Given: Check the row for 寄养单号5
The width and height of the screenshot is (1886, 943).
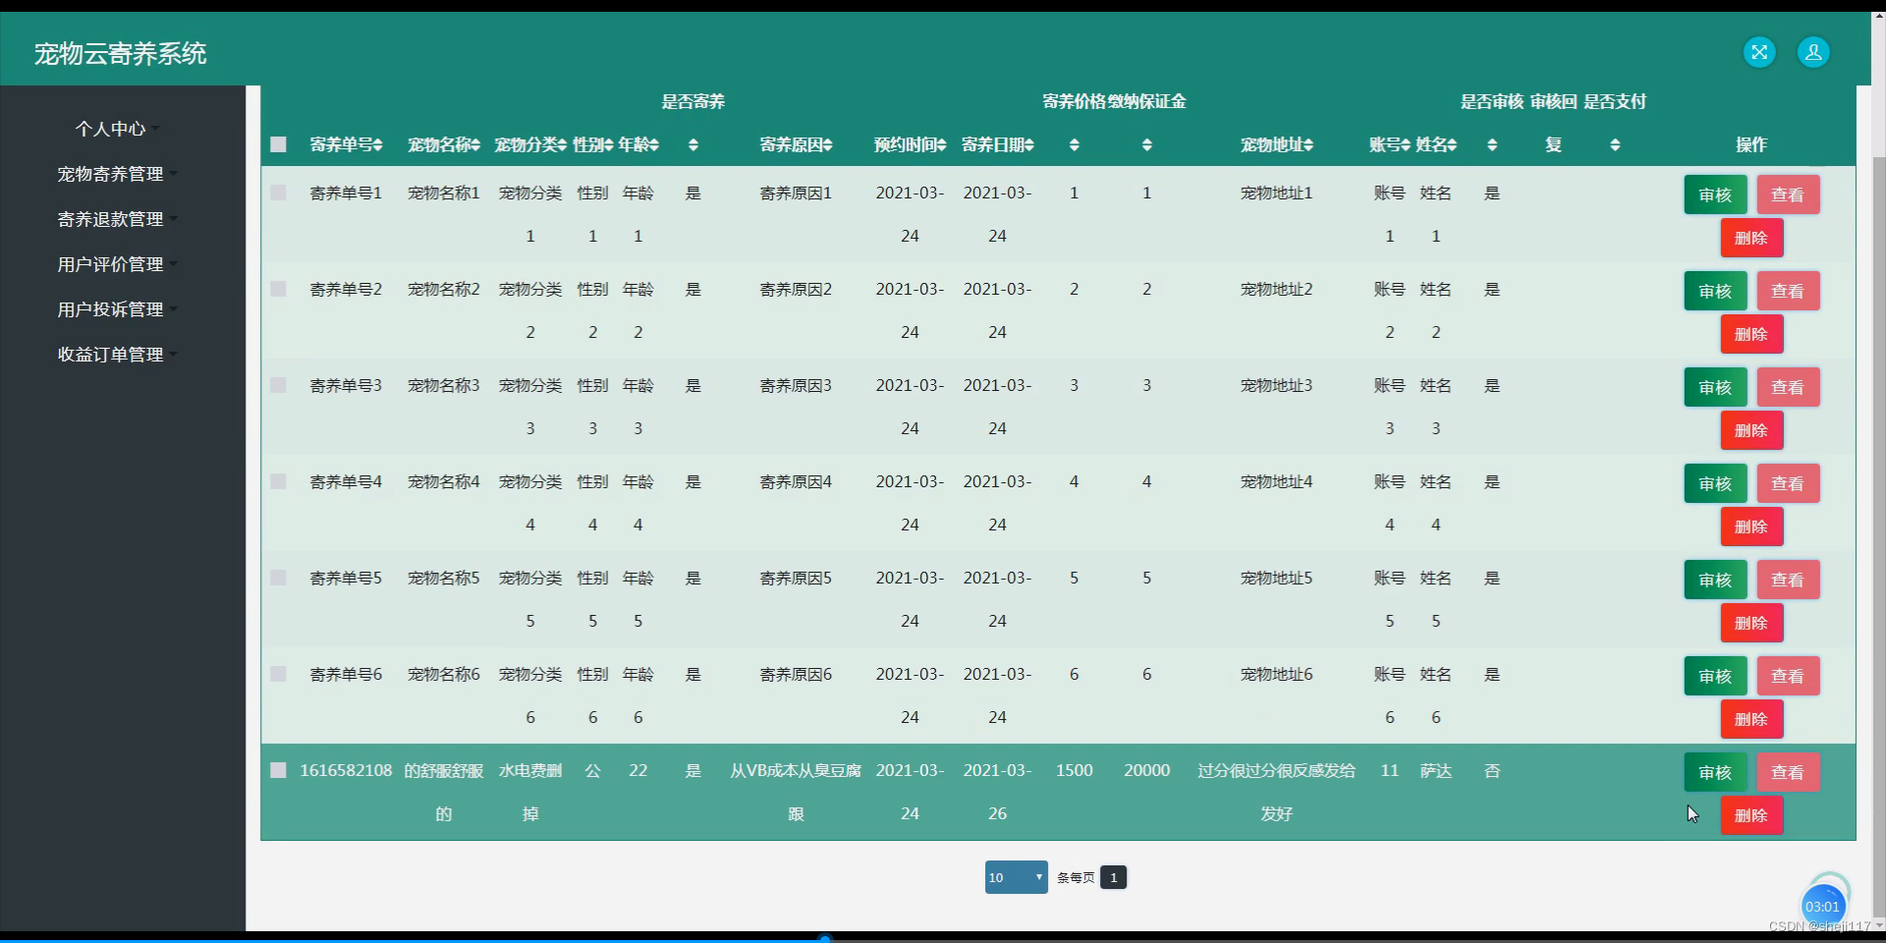Looking at the screenshot, I should 278,578.
